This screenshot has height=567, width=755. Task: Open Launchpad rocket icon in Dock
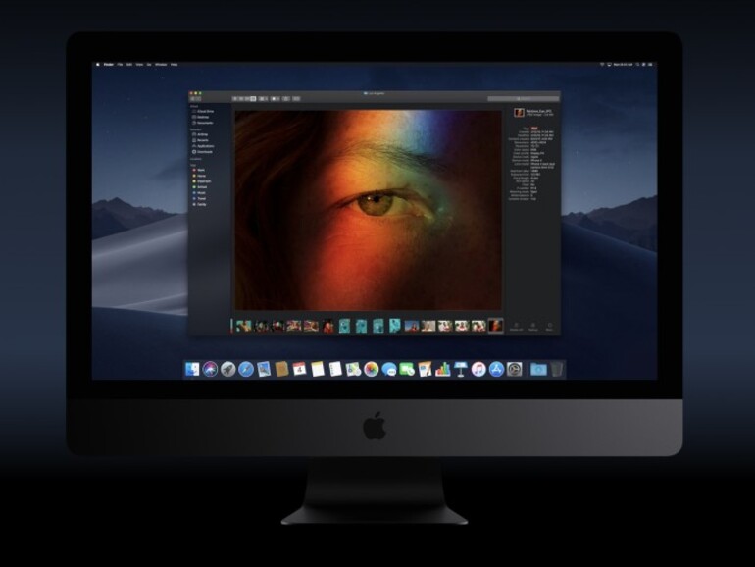point(227,370)
